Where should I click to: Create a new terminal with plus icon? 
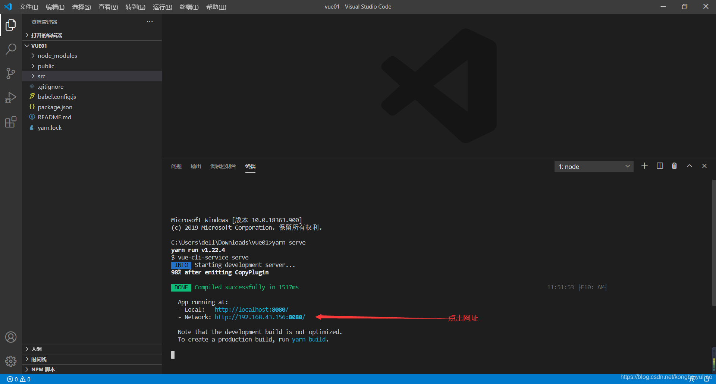[x=644, y=166]
